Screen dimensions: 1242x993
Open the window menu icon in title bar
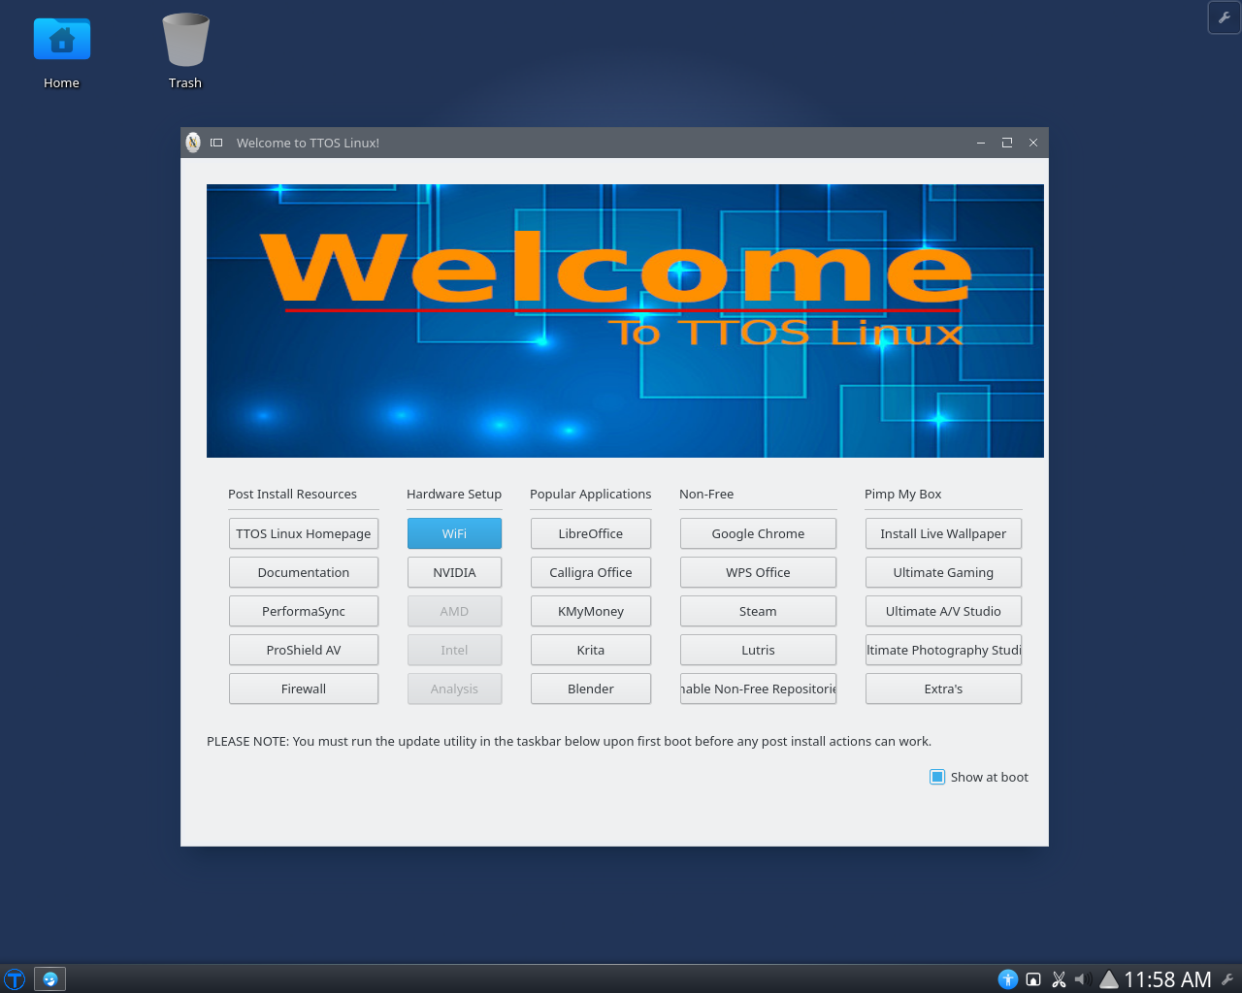click(x=193, y=143)
